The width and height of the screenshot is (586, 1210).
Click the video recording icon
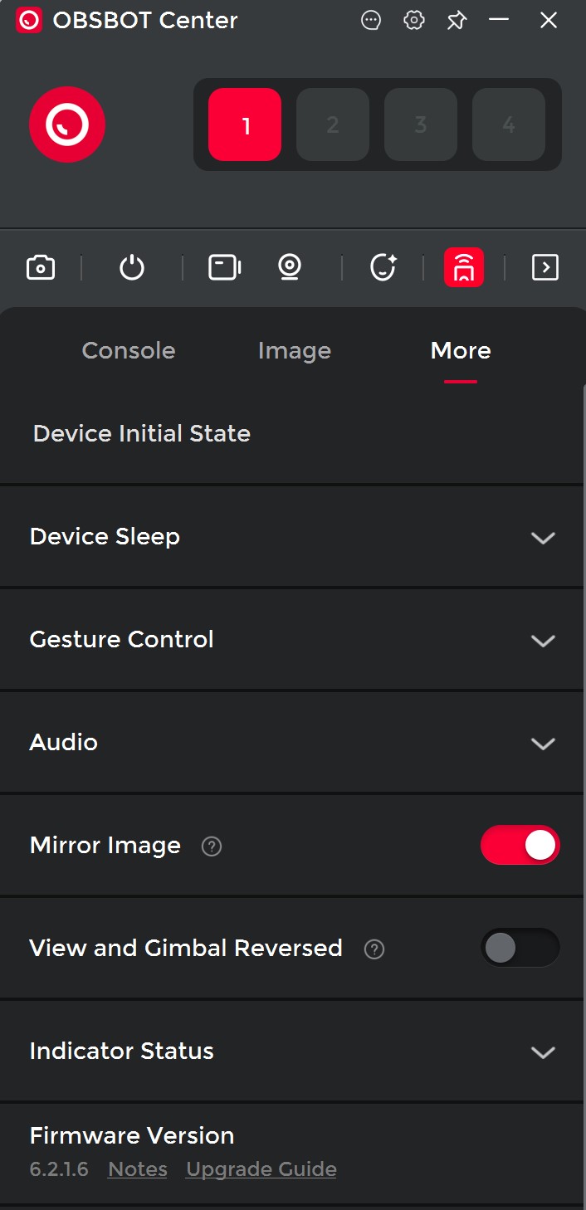click(224, 267)
